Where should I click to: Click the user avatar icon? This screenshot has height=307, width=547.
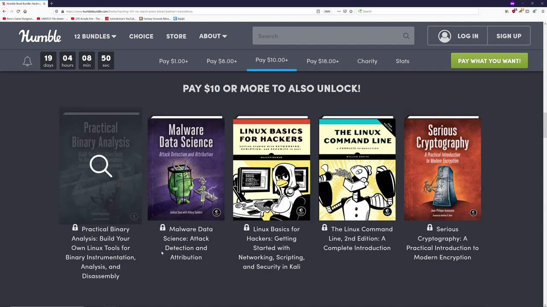coord(444,36)
